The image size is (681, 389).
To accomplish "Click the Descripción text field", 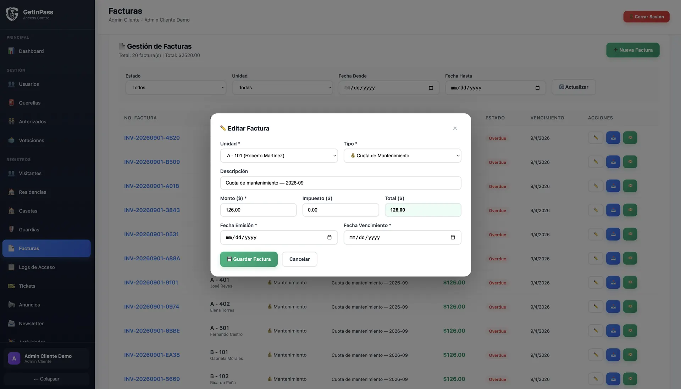I will click(340, 183).
